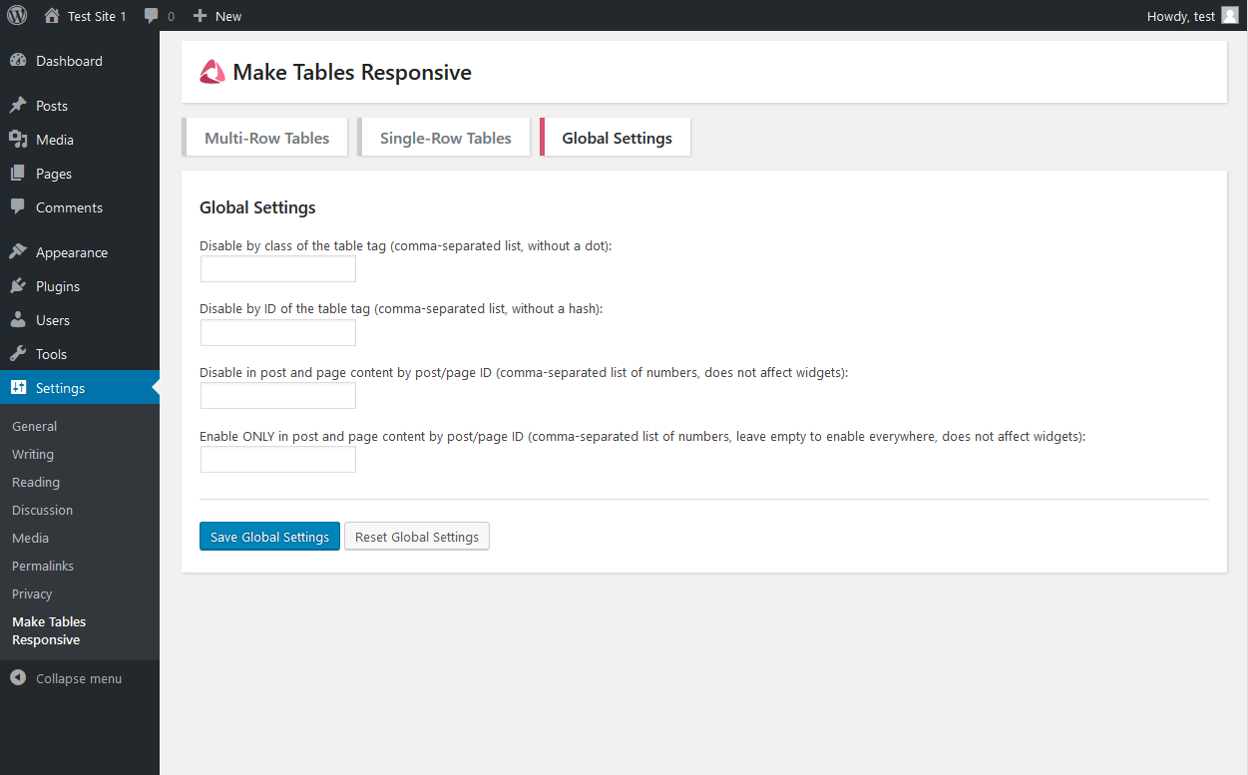Open the WordPress logo menu
Image resolution: width=1248 pixels, height=775 pixels.
click(x=17, y=15)
